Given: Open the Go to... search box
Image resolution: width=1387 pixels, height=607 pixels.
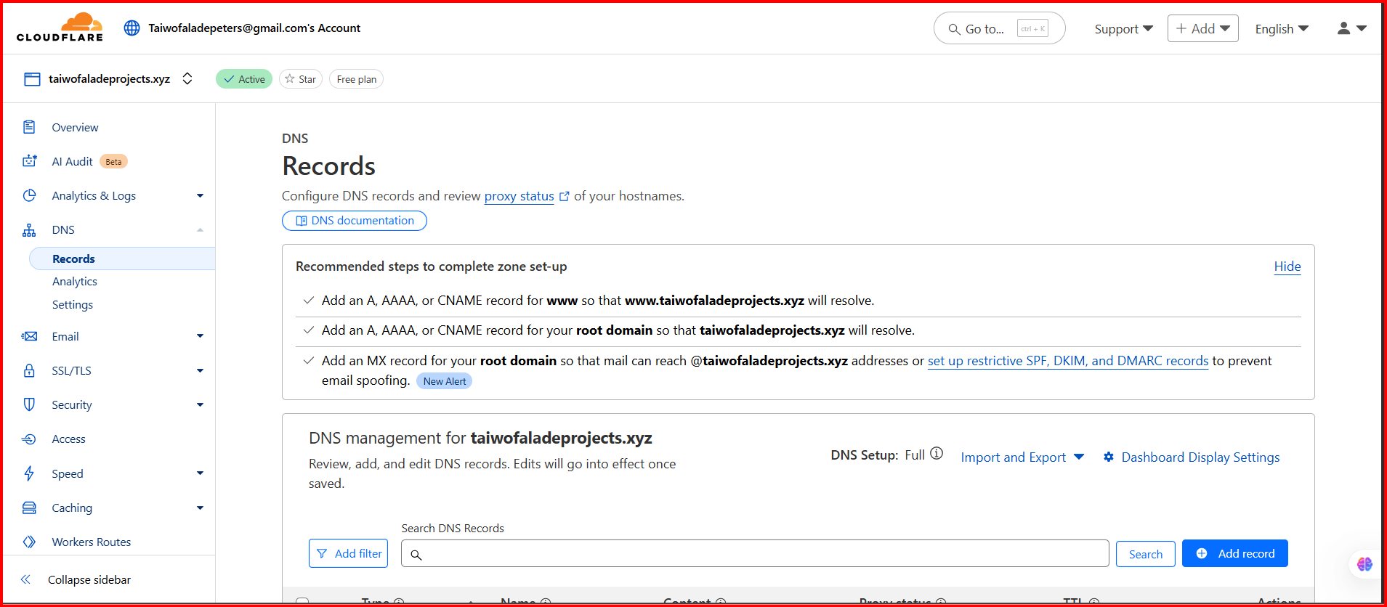Looking at the screenshot, I should pos(999,28).
